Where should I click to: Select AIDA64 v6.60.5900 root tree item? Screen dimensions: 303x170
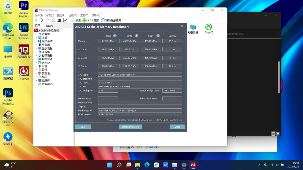(47, 30)
